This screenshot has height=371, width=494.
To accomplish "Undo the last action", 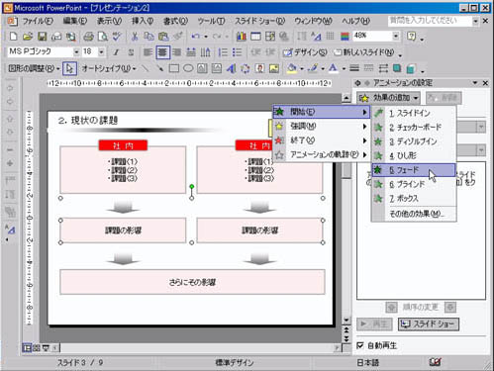I will coord(195,37).
